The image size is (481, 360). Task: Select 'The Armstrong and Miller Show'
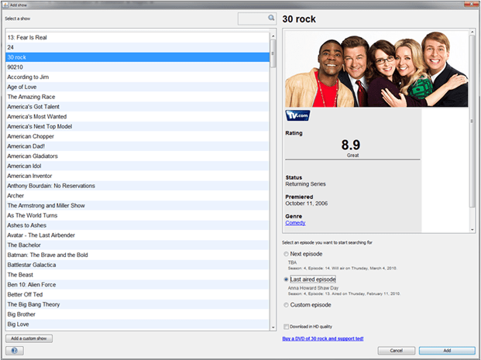coord(137,205)
